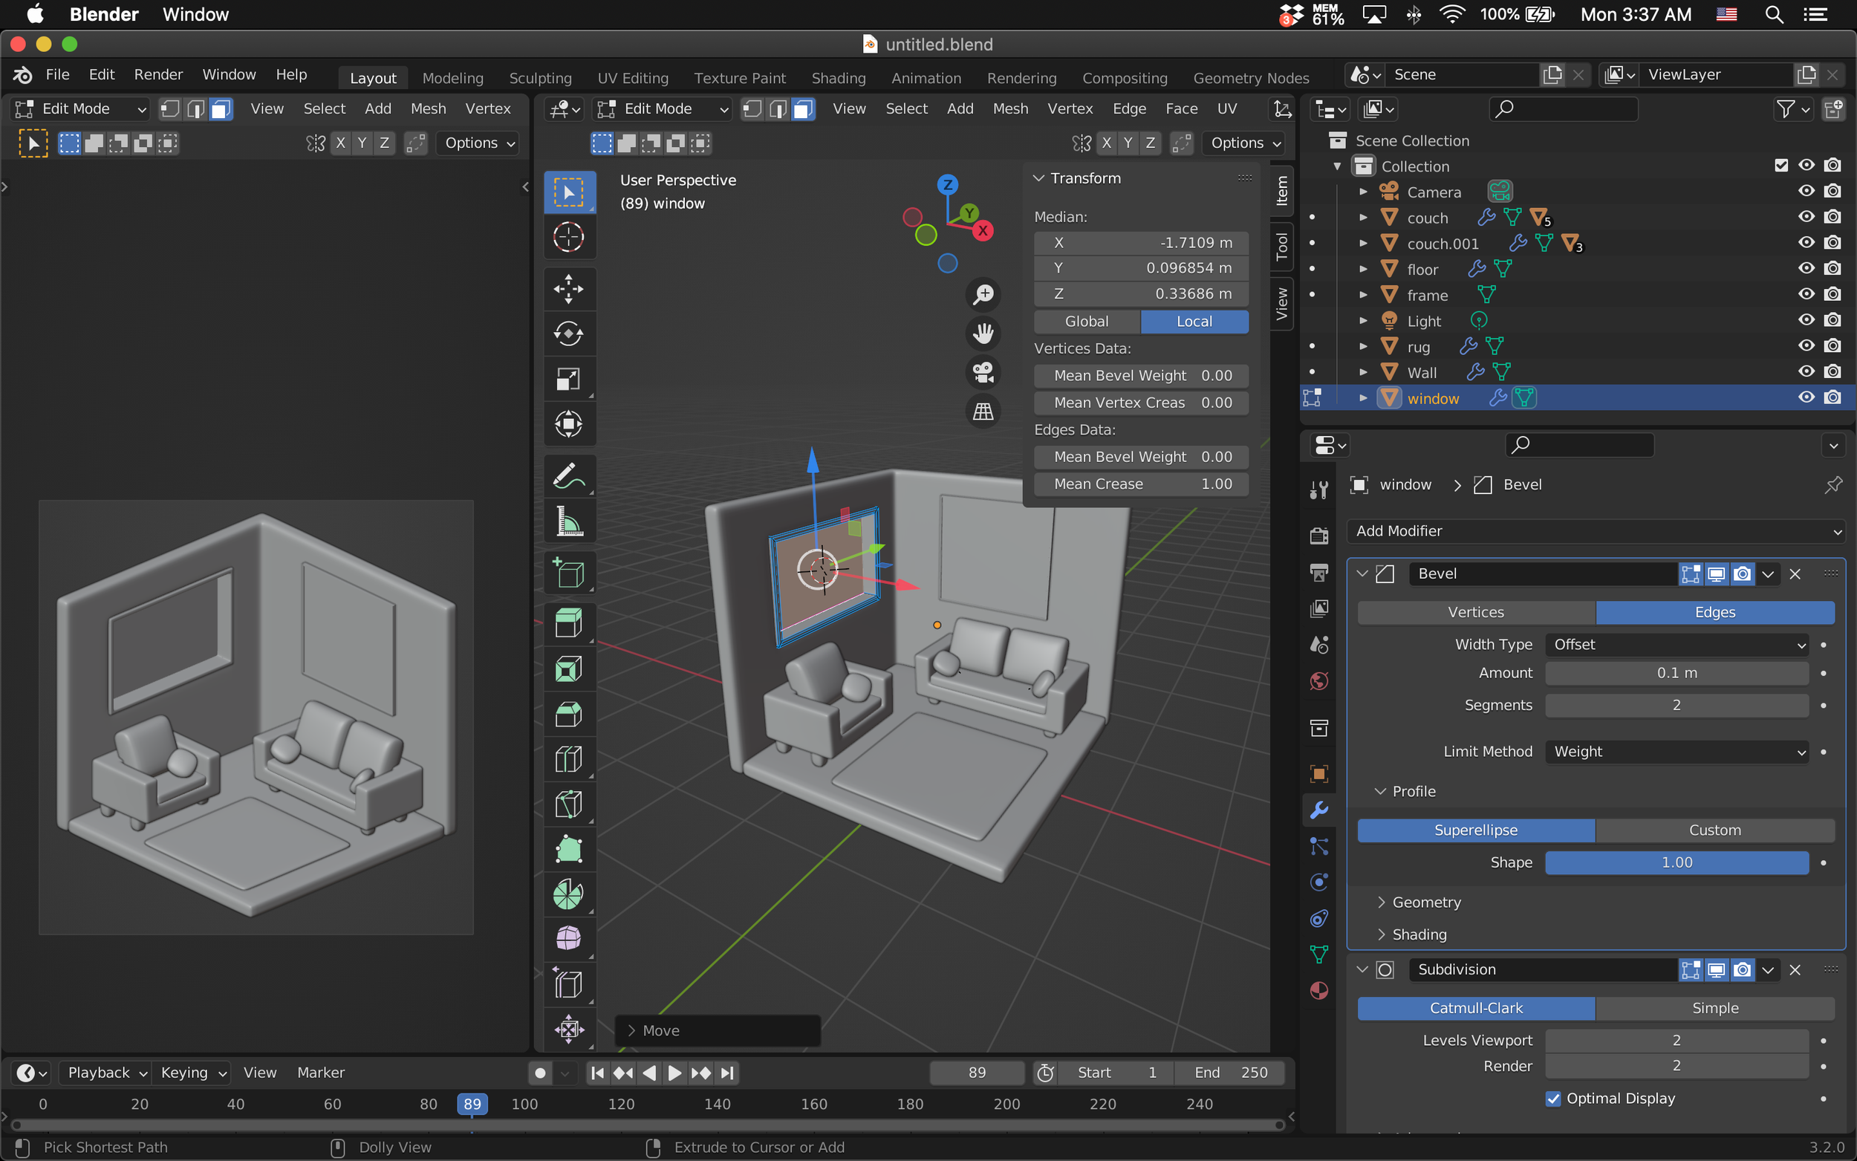This screenshot has width=1857, height=1161.
Task: Open the Limit Method dropdown
Action: (x=1676, y=752)
